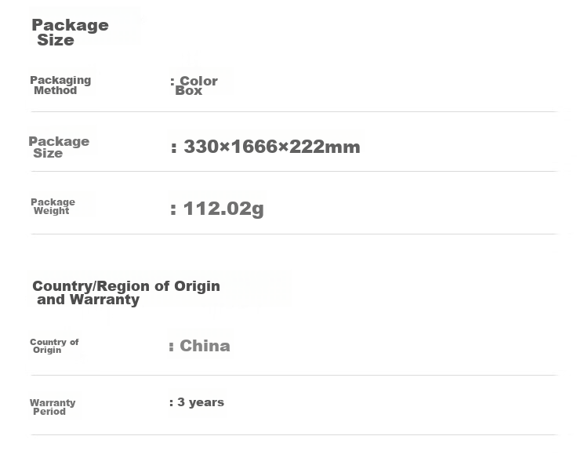Click the 3 years warranty value
The height and width of the screenshot is (476, 588).
pos(201,402)
